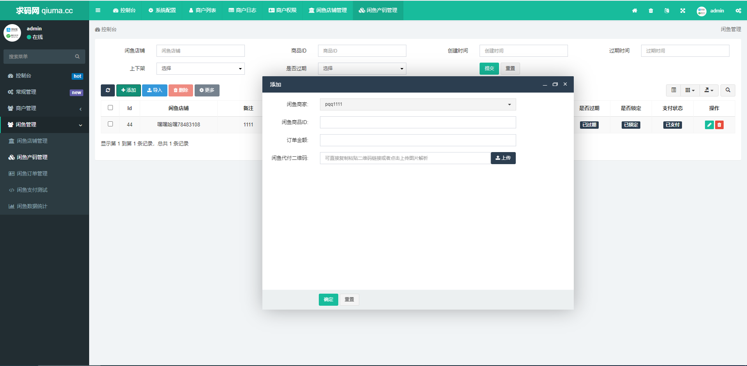Click the search magnifier in sidebar menu search
Image resolution: width=747 pixels, height=366 pixels.
click(x=77, y=56)
